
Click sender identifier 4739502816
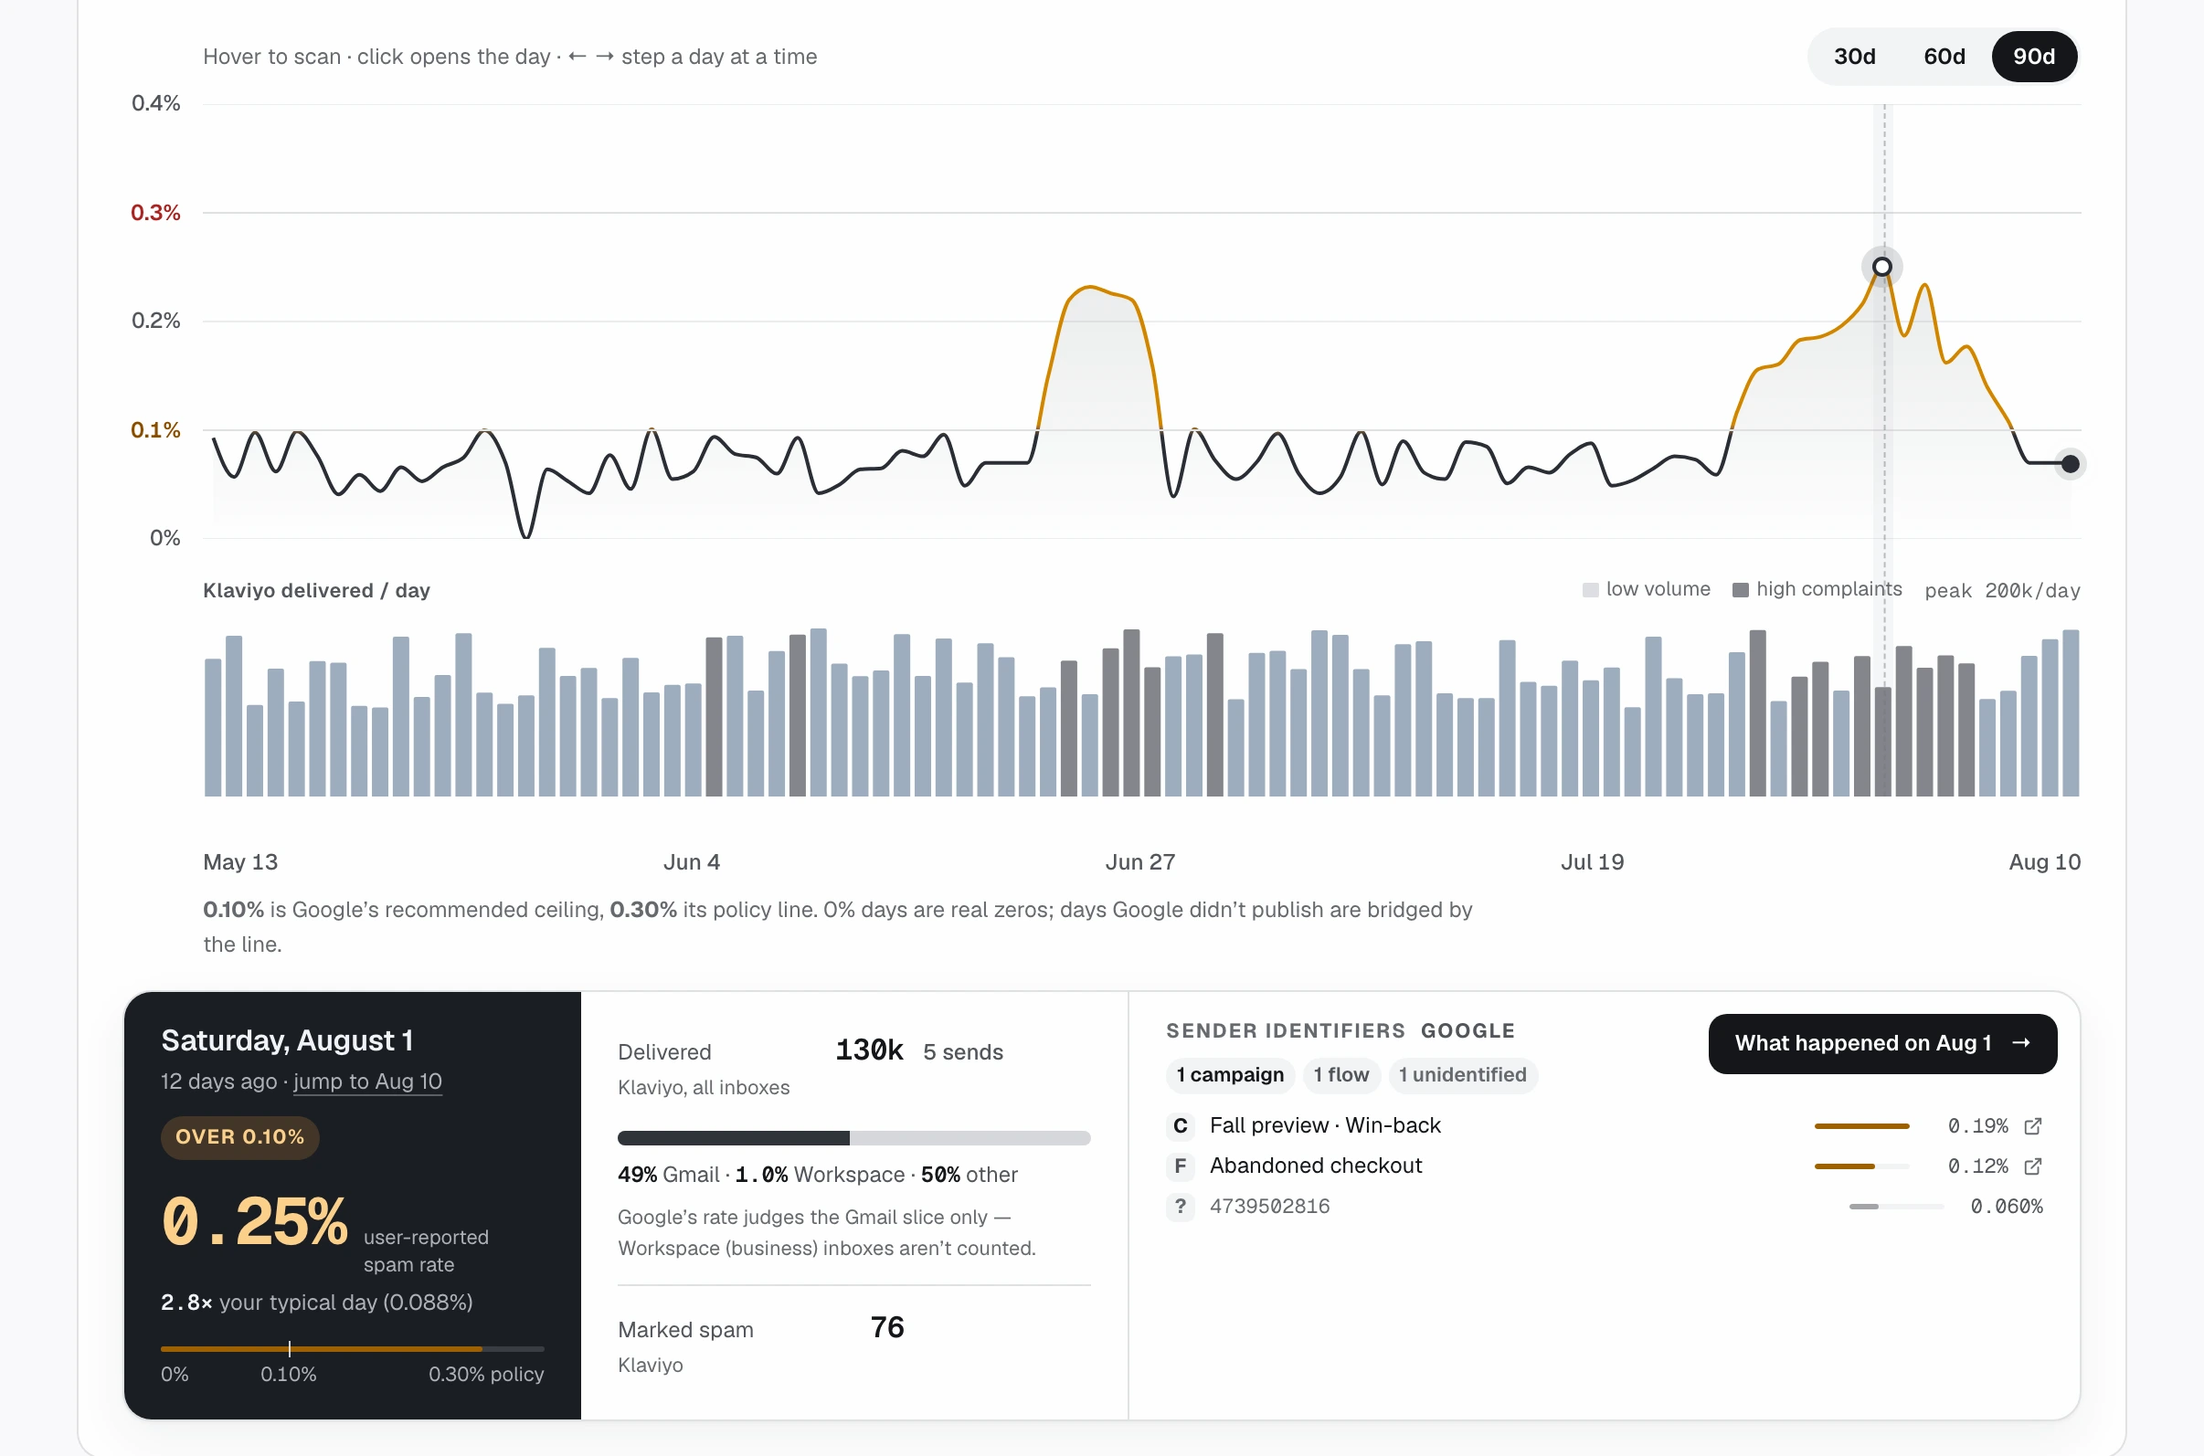pyautogui.click(x=1269, y=1207)
